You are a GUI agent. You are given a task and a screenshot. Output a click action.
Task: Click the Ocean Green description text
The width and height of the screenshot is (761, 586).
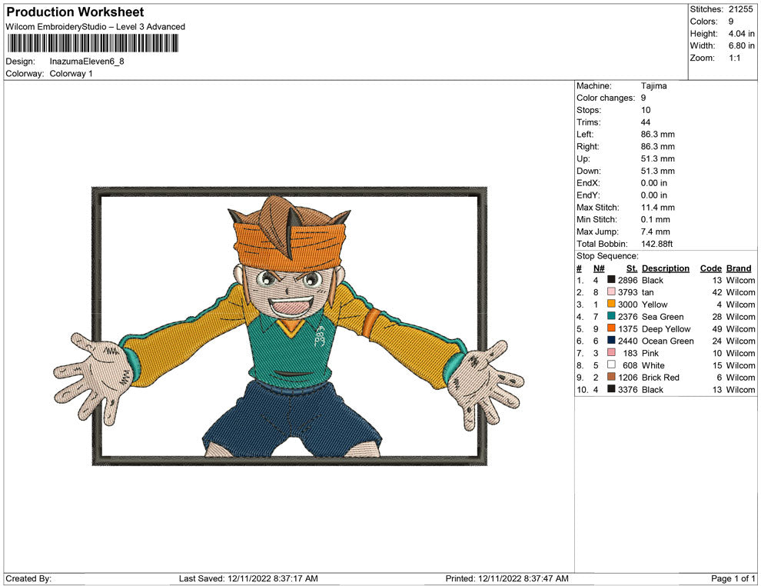[x=668, y=341]
